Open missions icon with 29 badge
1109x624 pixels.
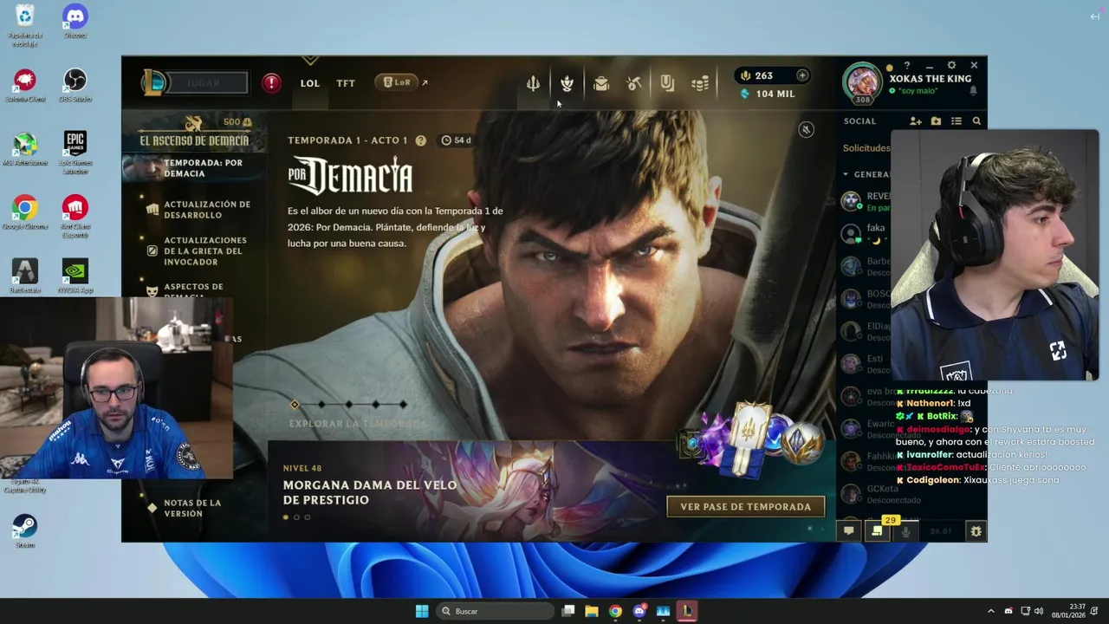[x=877, y=530]
